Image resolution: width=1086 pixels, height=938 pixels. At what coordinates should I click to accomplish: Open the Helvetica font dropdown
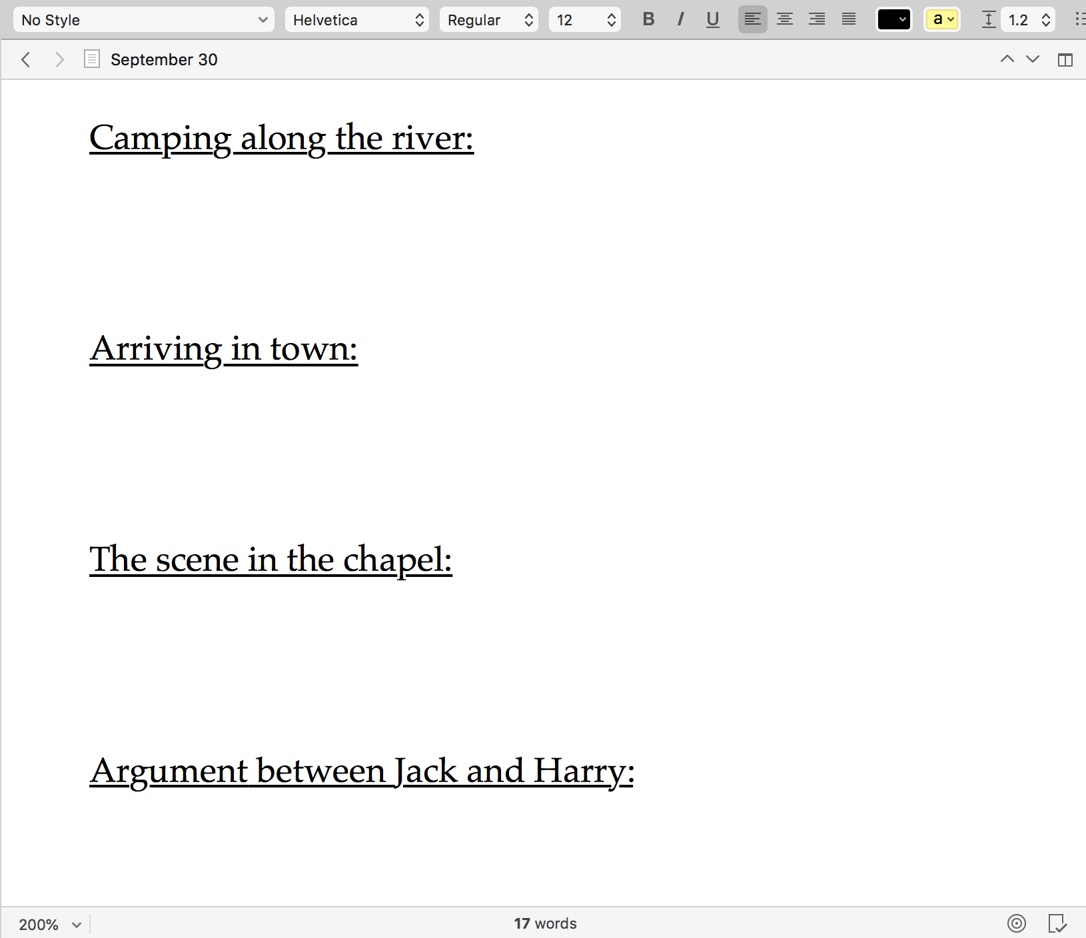click(356, 19)
